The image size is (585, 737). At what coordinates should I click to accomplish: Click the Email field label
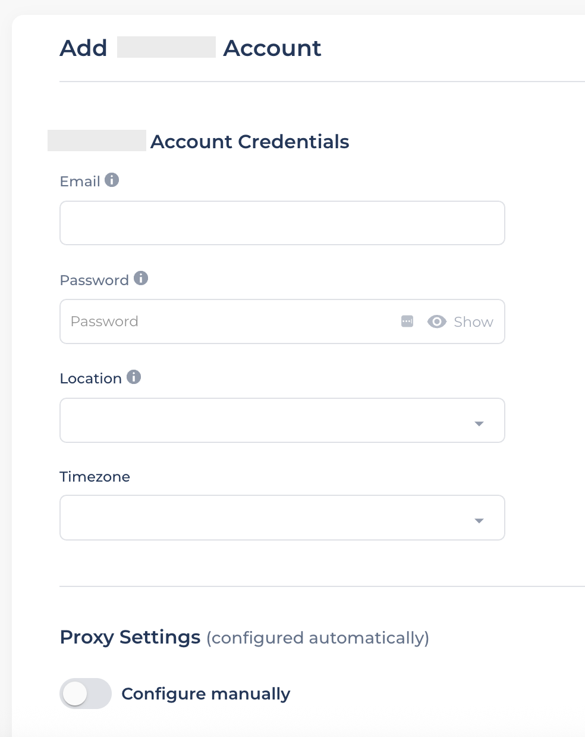coord(80,182)
